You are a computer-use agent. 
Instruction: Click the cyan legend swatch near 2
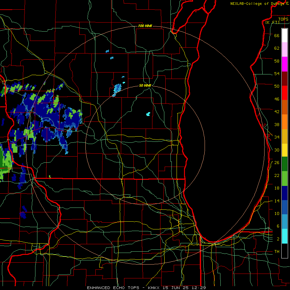pyautogui.click(x=285, y=236)
